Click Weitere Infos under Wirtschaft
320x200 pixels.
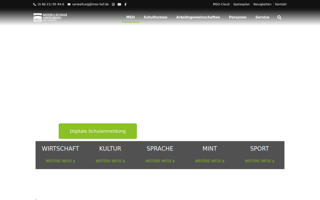[x=60, y=161]
